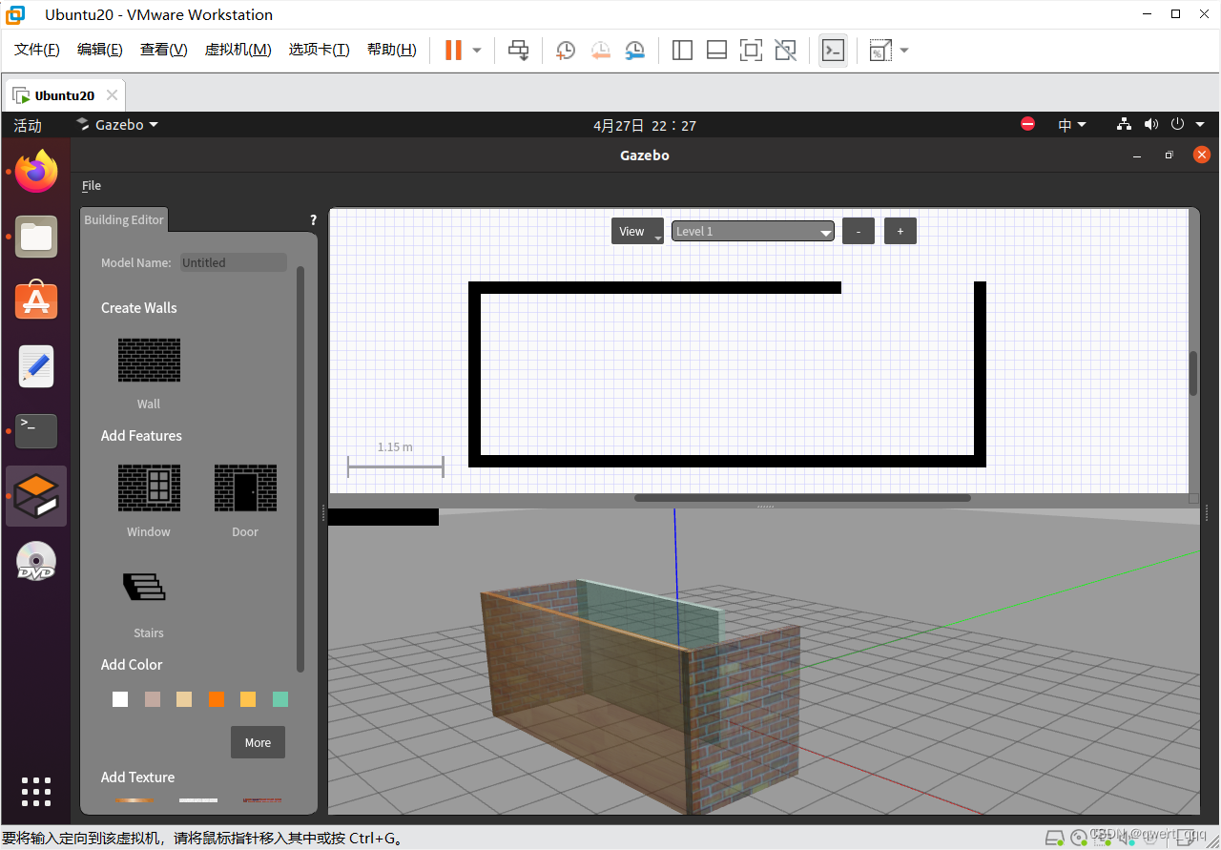Open the Terminal from the dock
The image size is (1221, 850).
[x=36, y=431]
